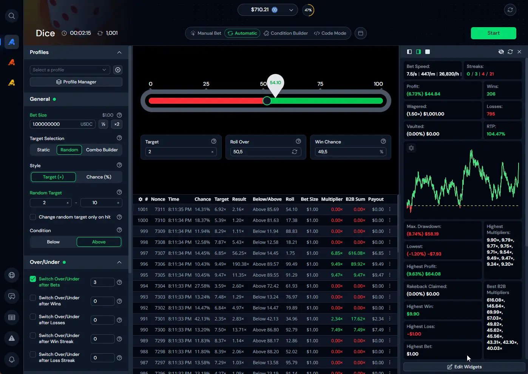
Task: Enable Change random target only on hit
Action: pos(33,217)
